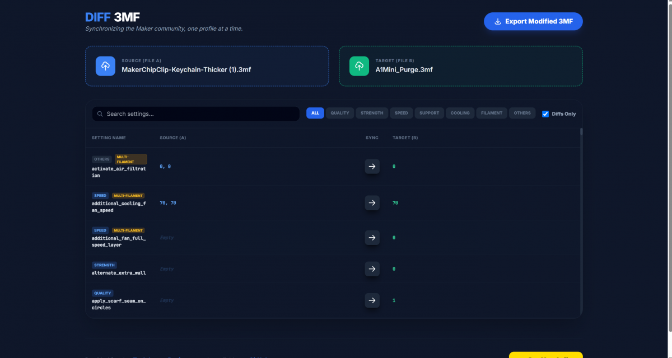Viewport: 672px width, 358px height.
Task: Sync alternate_extra_wall with its arrow button
Action: (372, 269)
